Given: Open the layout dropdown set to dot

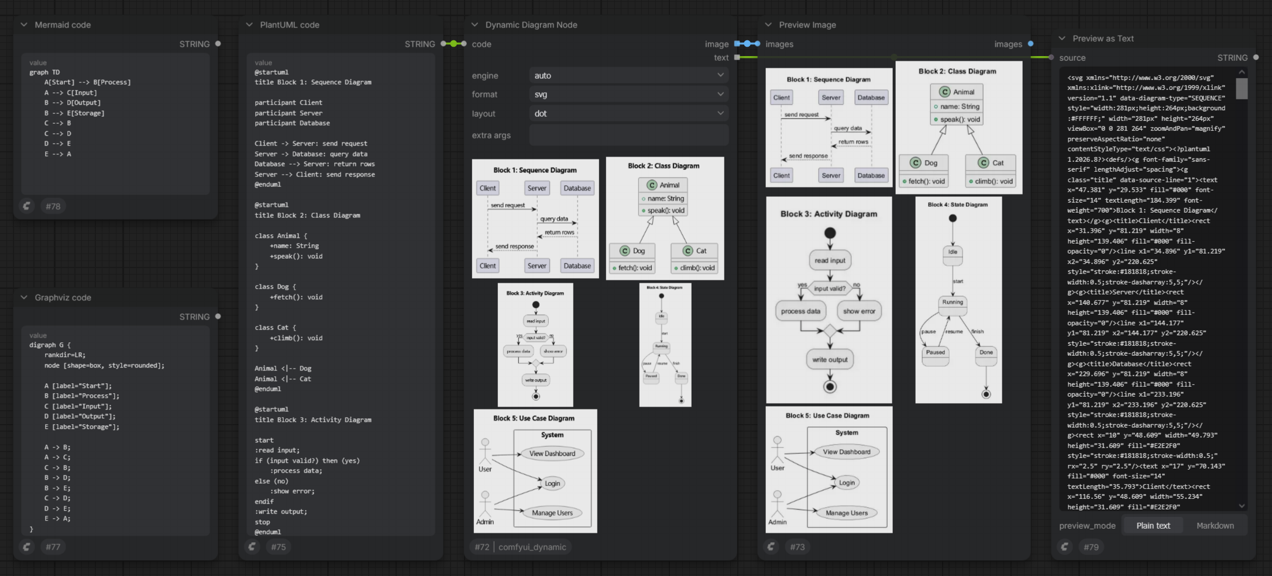Looking at the screenshot, I should tap(629, 113).
